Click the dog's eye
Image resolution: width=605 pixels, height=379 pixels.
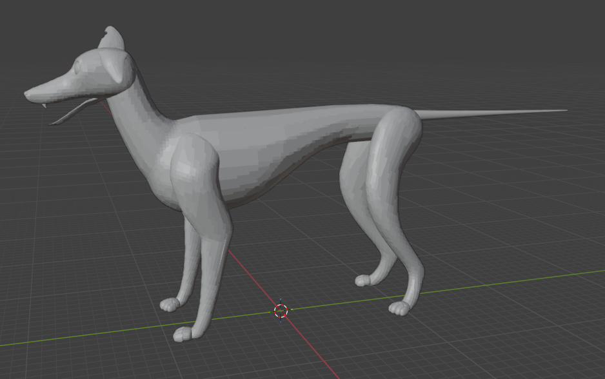(x=79, y=65)
